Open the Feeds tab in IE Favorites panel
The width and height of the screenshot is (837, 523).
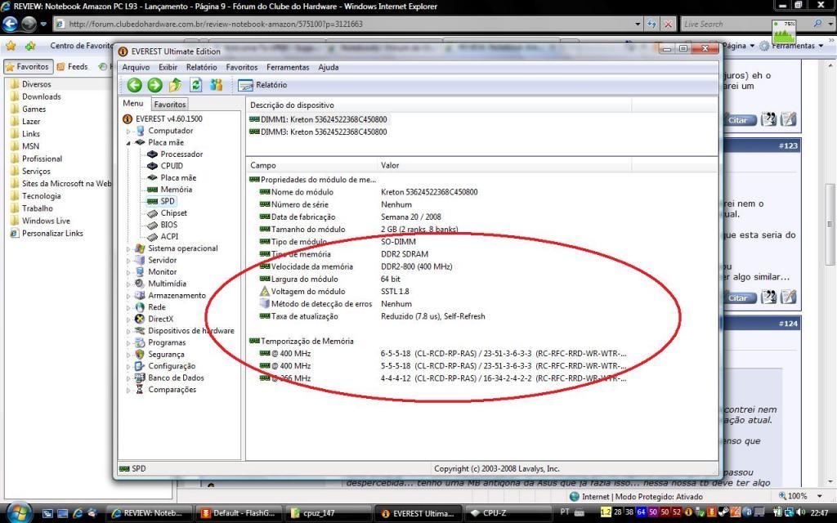[72, 67]
